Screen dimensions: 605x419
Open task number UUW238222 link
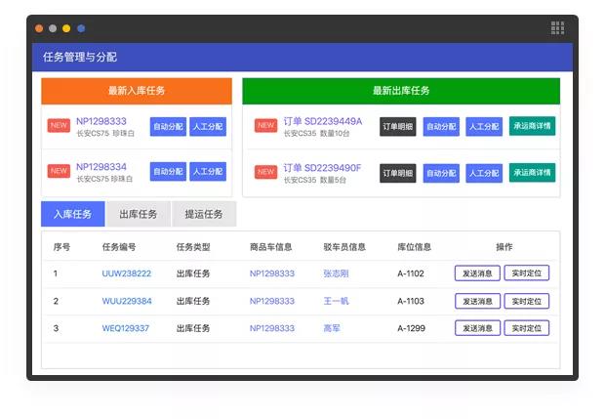pos(126,274)
